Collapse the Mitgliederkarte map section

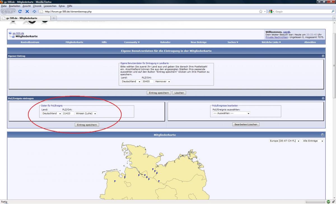point(323,135)
